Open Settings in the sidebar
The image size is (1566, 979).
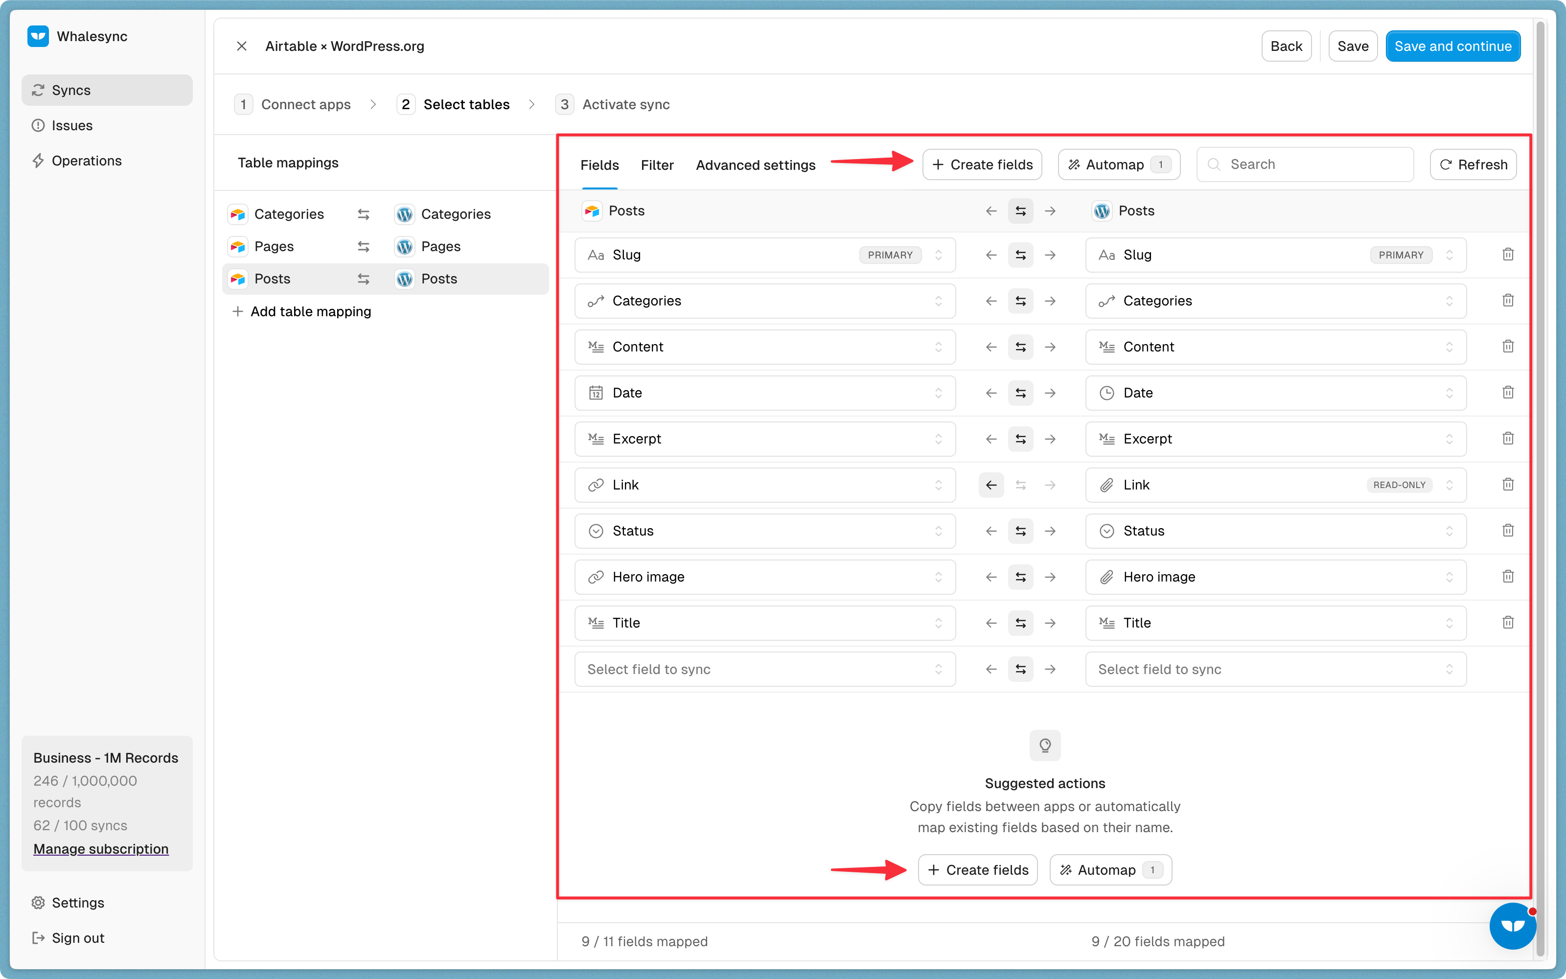click(107, 903)
